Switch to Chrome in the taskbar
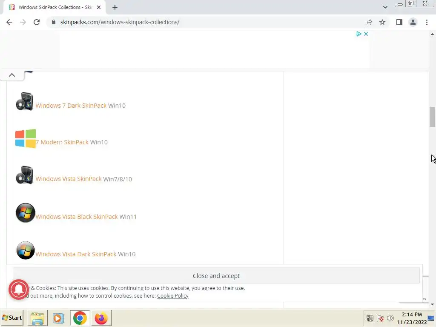 tap(80, 318)
